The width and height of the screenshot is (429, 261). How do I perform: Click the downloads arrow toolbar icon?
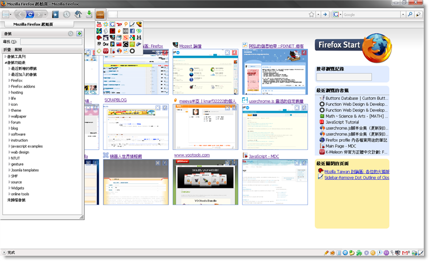coord(89,14)
